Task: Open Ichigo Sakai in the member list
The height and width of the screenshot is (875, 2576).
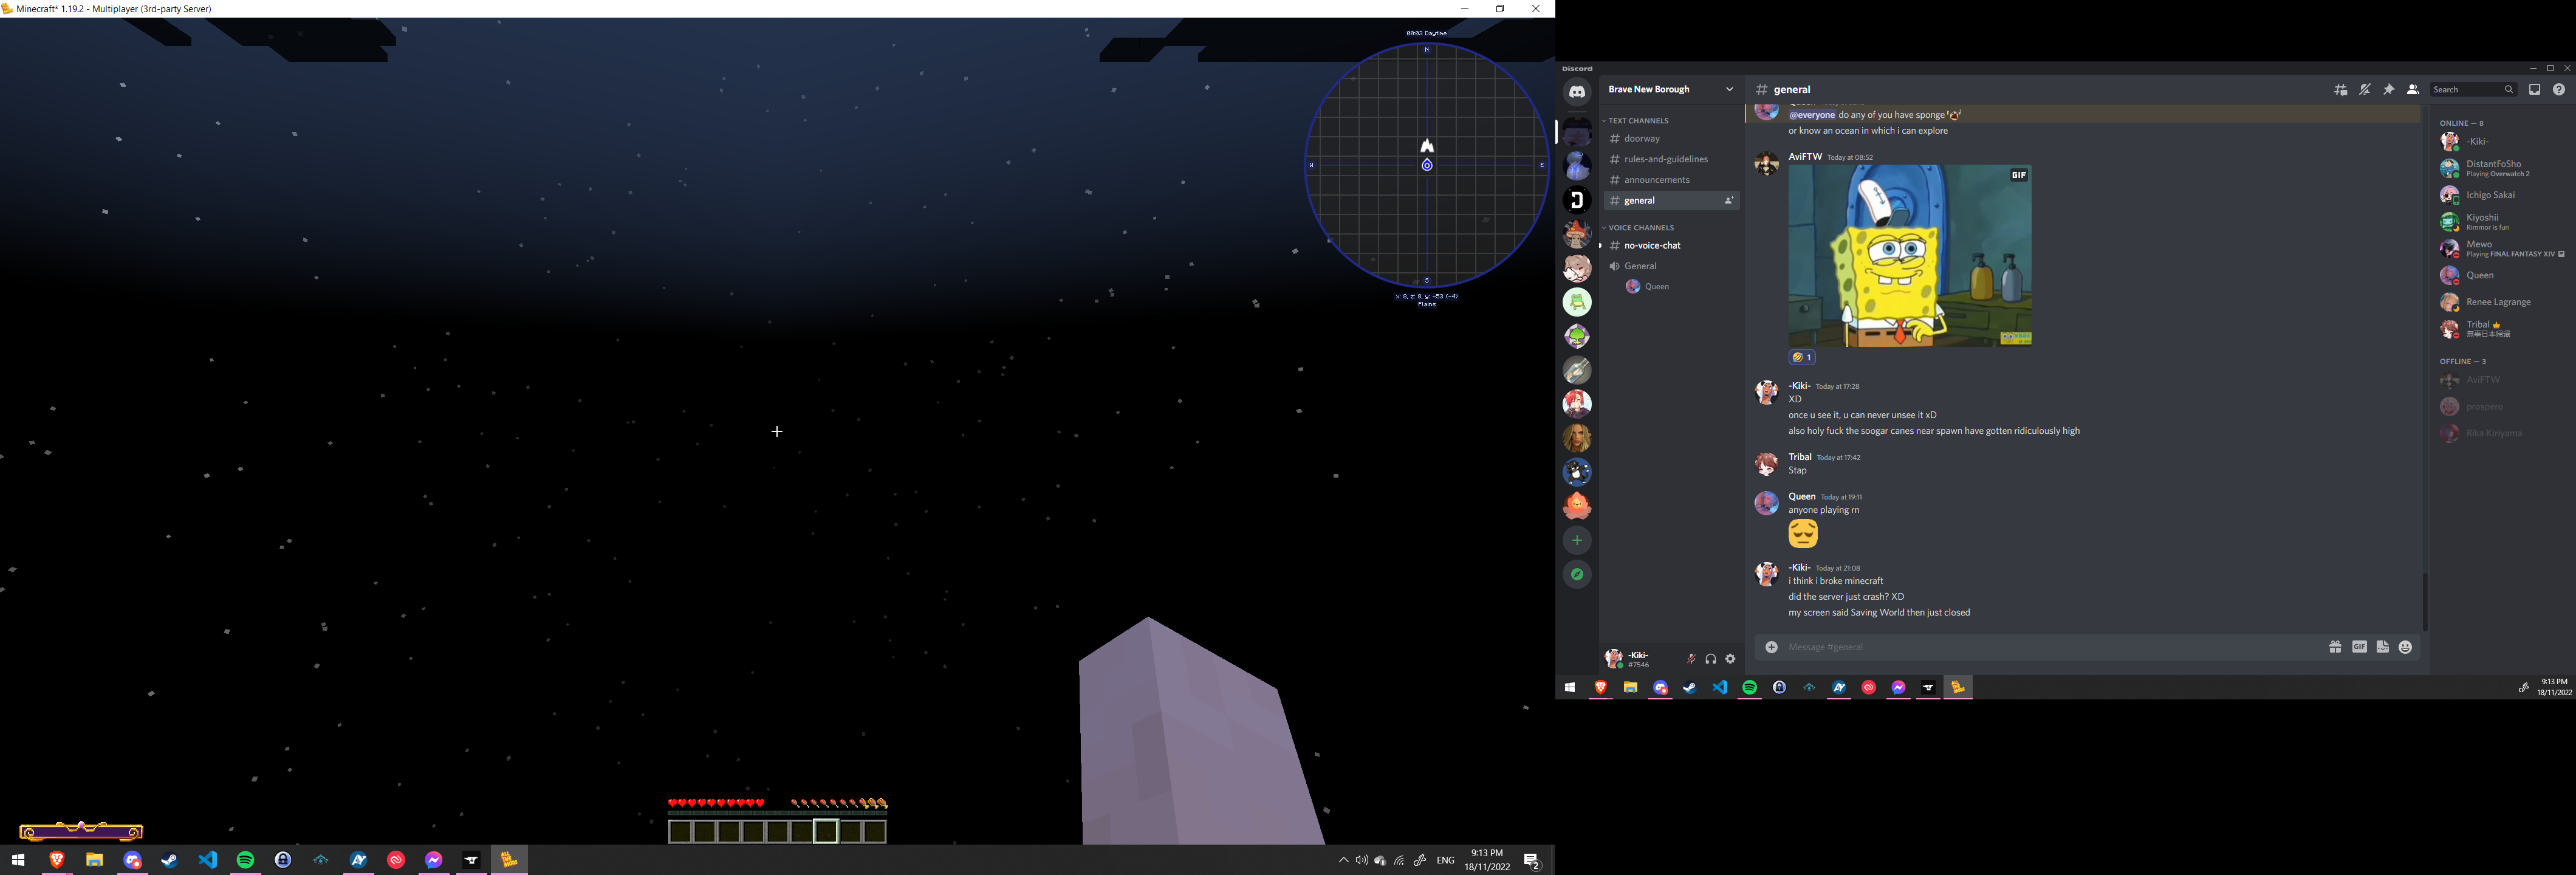Action: (x=2503, y=195)
